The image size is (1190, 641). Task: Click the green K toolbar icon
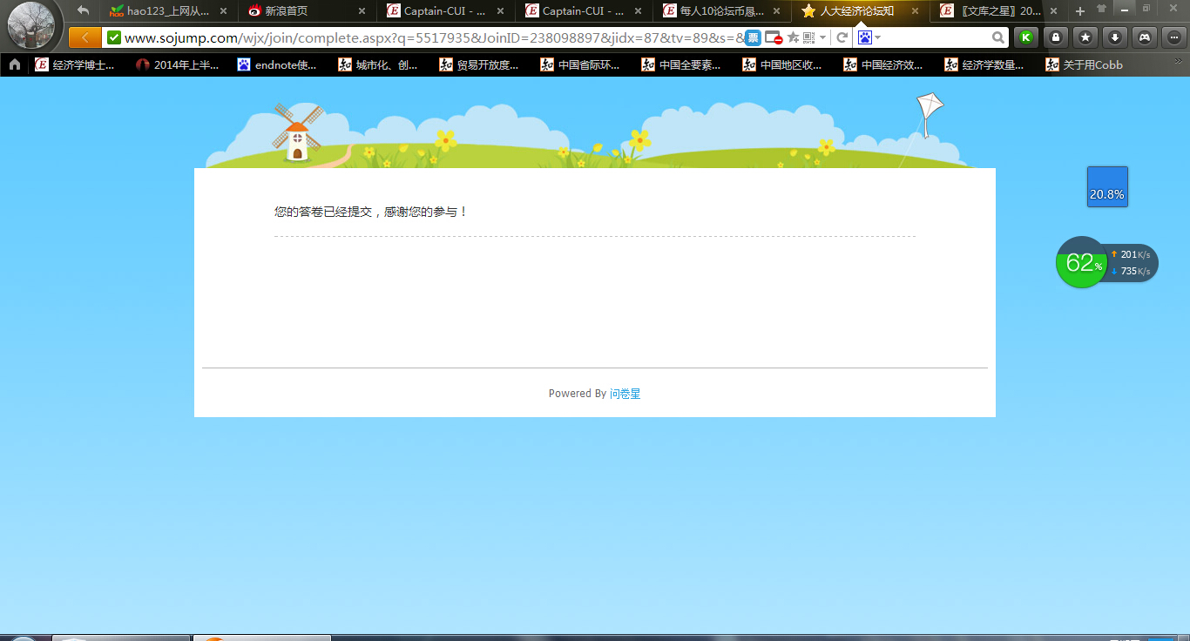pyautogui.click(x=1026, y=37)
